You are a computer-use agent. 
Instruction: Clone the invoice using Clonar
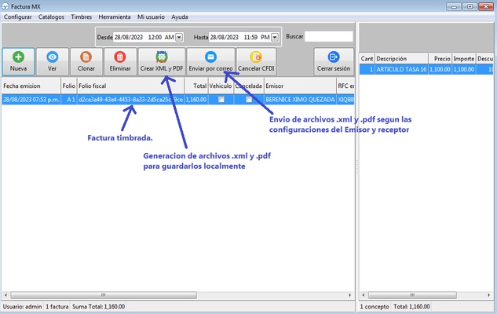pyautogui.click(x=86, y=62)
